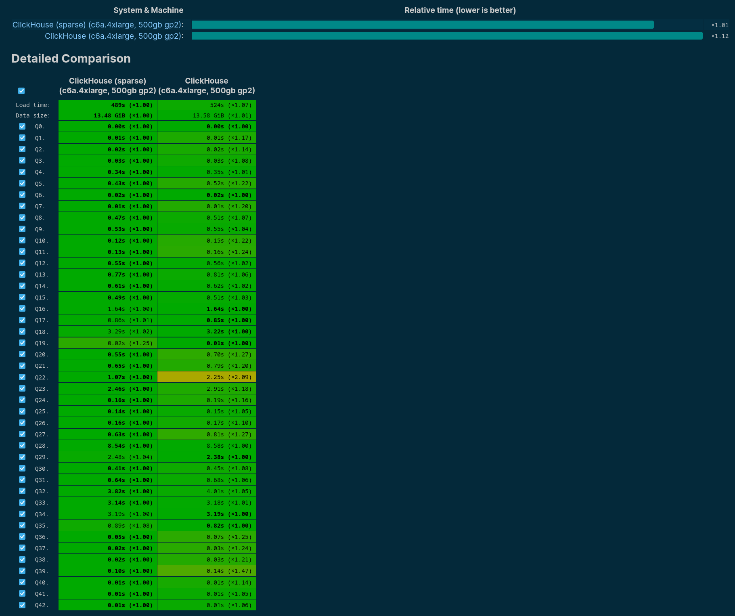735x616 pixels.
Task: Uncheck the Q0 query checkbox
Action: [22, 126]
